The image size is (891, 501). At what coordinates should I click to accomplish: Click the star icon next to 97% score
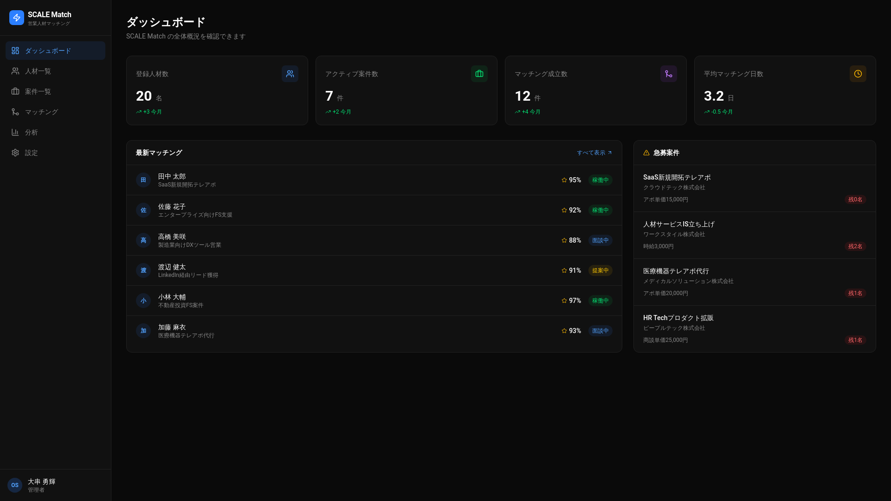[x=564, y=301]
